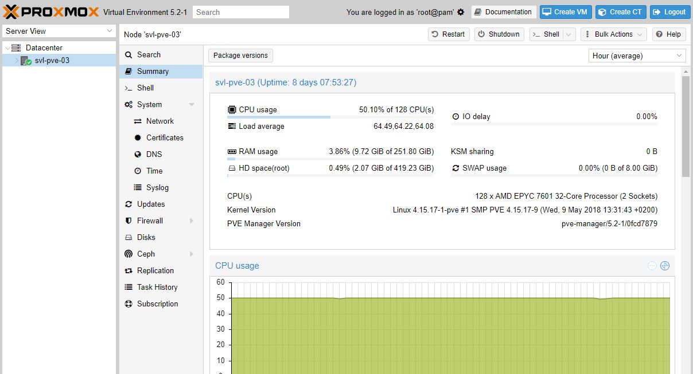The height and width of the screenshot is (374, 693).
Task: Open the Bulk Actions dropdown
Action: [x=613, y=34]
